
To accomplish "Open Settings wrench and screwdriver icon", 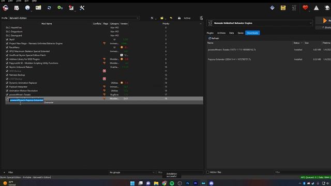I will pyautogui.click(x=82, y=8).
